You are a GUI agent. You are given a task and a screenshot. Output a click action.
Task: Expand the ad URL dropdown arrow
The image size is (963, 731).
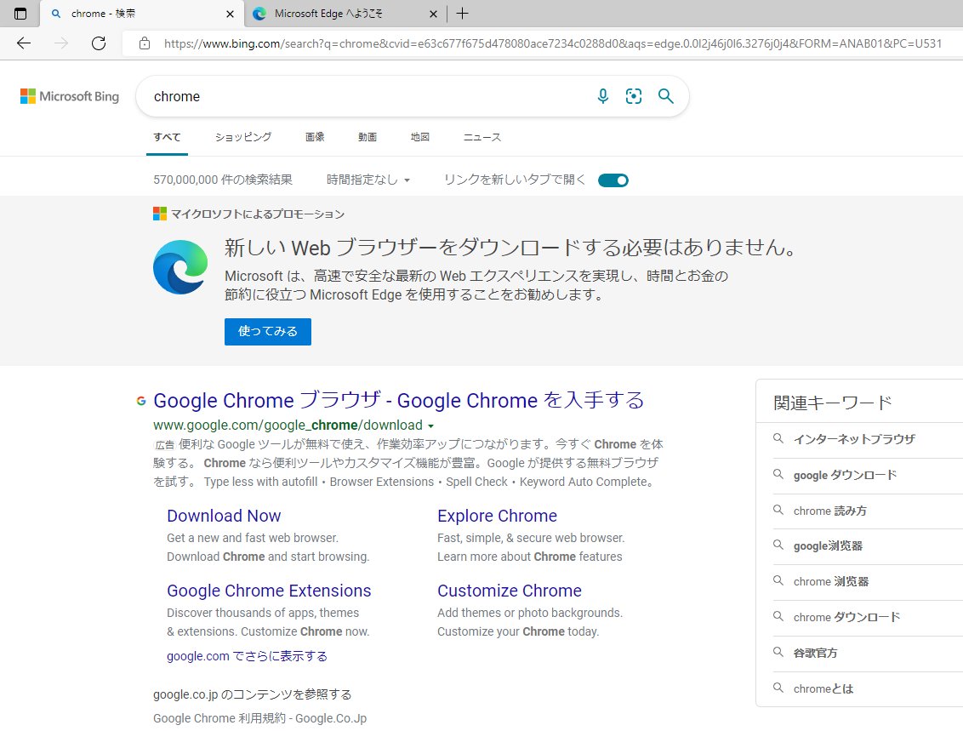pos(430,426)
